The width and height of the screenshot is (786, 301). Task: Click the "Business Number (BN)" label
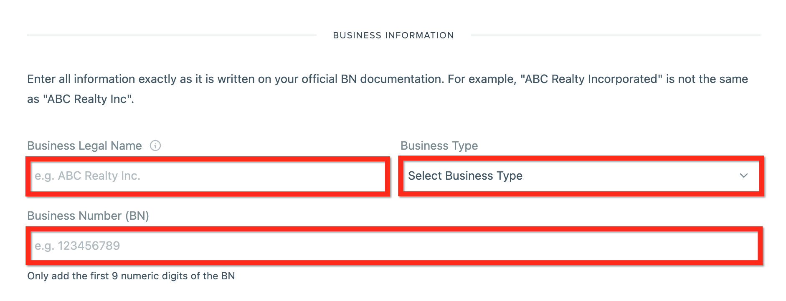tap(88, 216)
